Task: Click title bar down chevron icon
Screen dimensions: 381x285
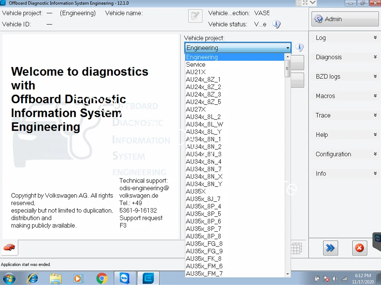Action: pos(313,2)
